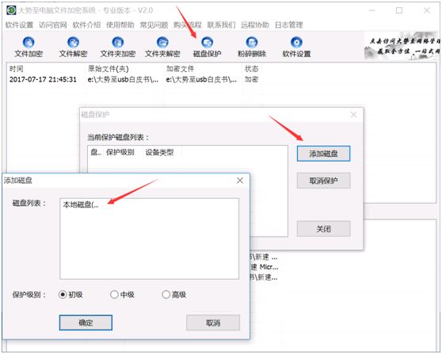Viewport: 442px width, 354px height.
Task: Open the 使用帮助 menu
Action: tap(120, 25)
